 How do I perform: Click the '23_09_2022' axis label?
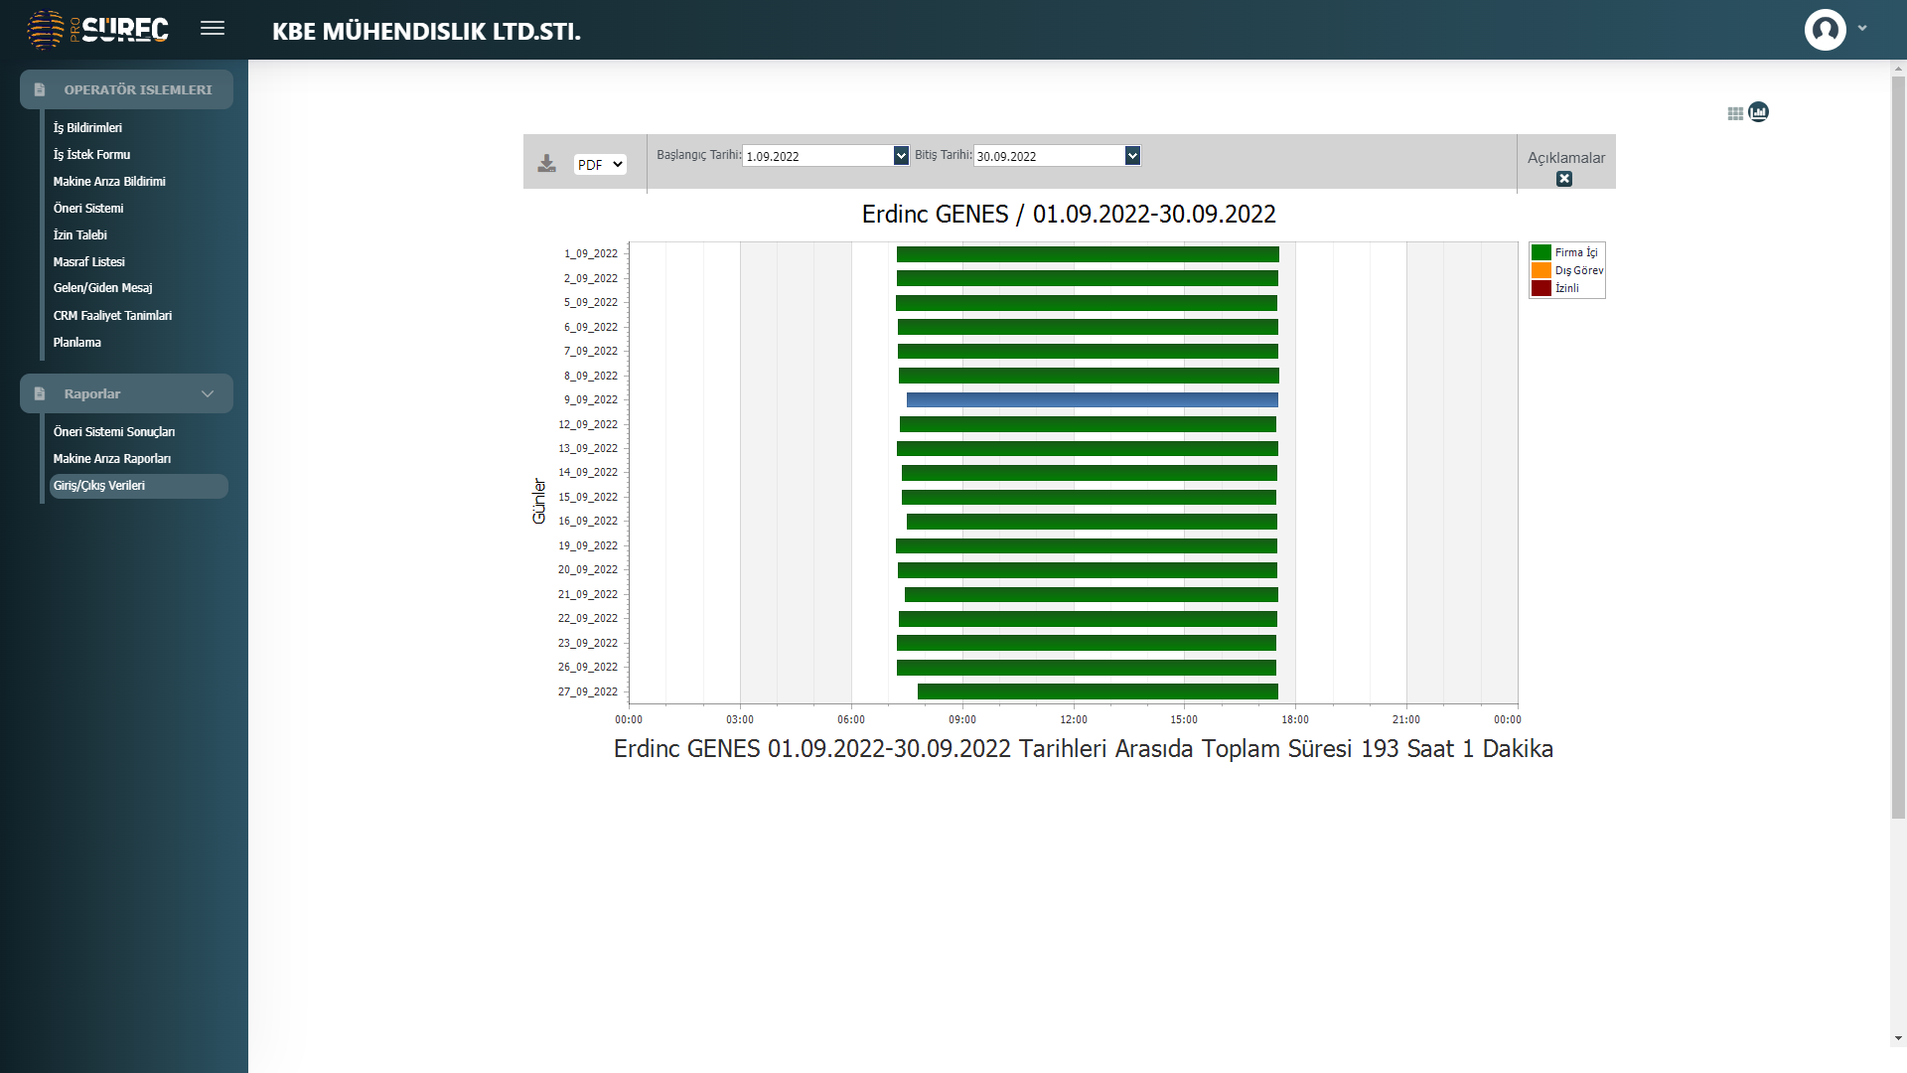tap(588, 643)
